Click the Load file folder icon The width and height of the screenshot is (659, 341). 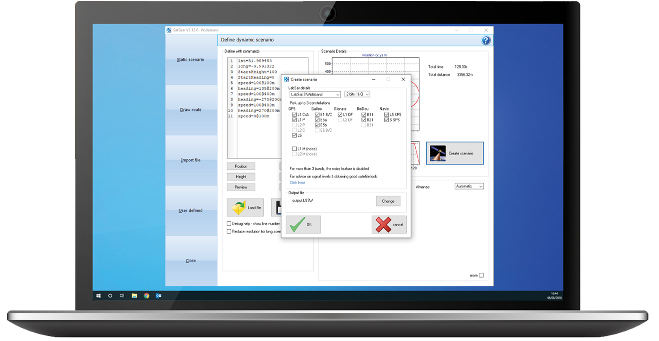tap(239, 207)
